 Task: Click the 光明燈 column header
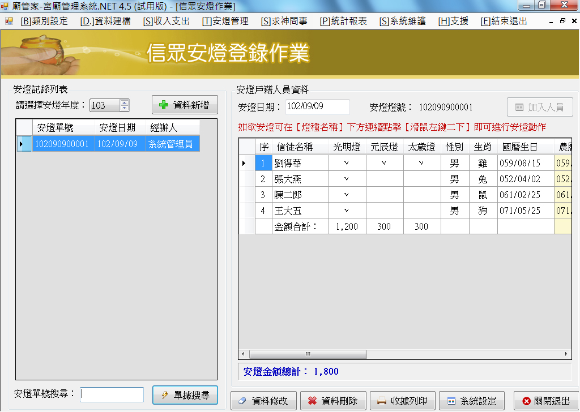347,147
